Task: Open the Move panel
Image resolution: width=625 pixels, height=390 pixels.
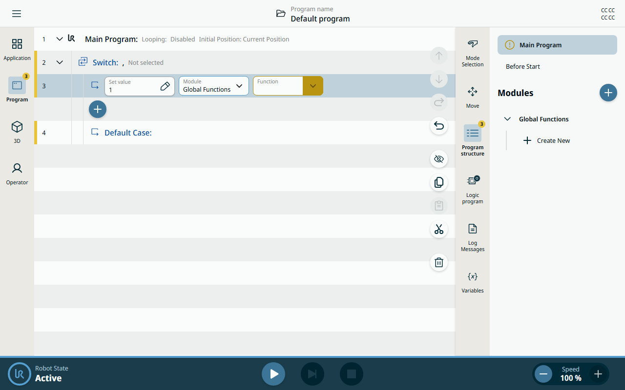Action: click(473, 97)
